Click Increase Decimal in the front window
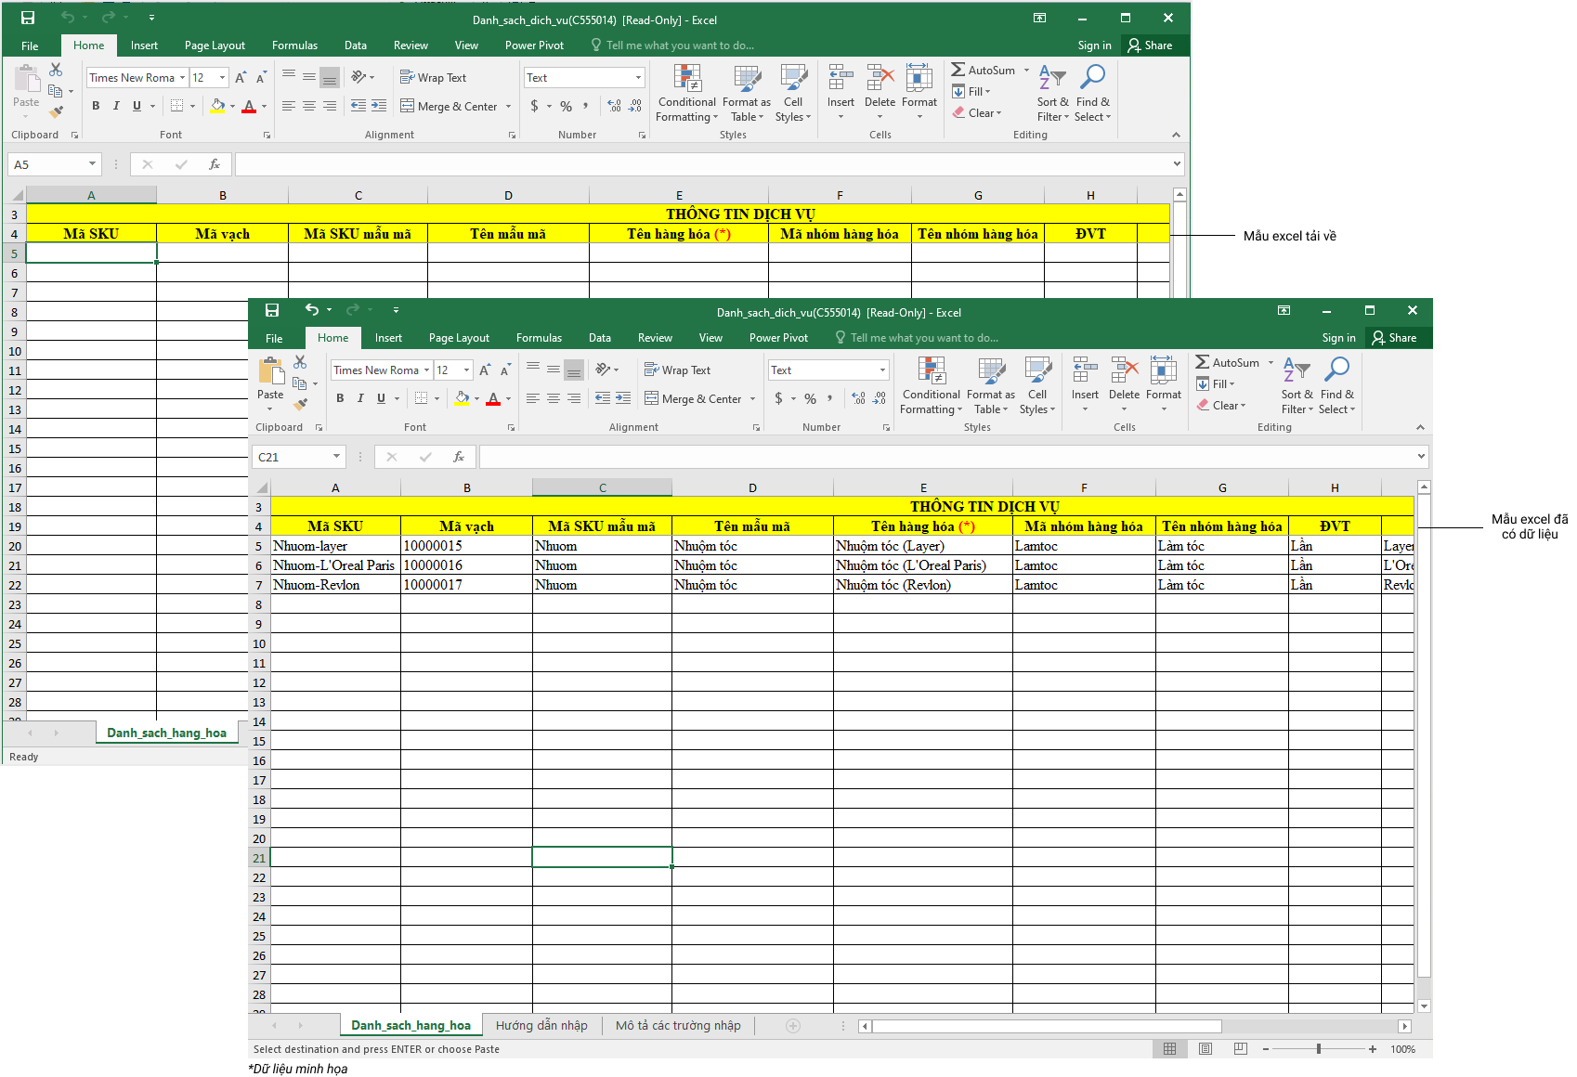The image size is (1577, 1077). (859, 398)
